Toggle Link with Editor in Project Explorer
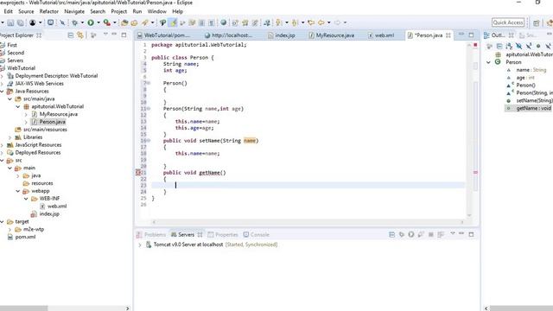Screen dimensions: 553x311 [80, 35]
